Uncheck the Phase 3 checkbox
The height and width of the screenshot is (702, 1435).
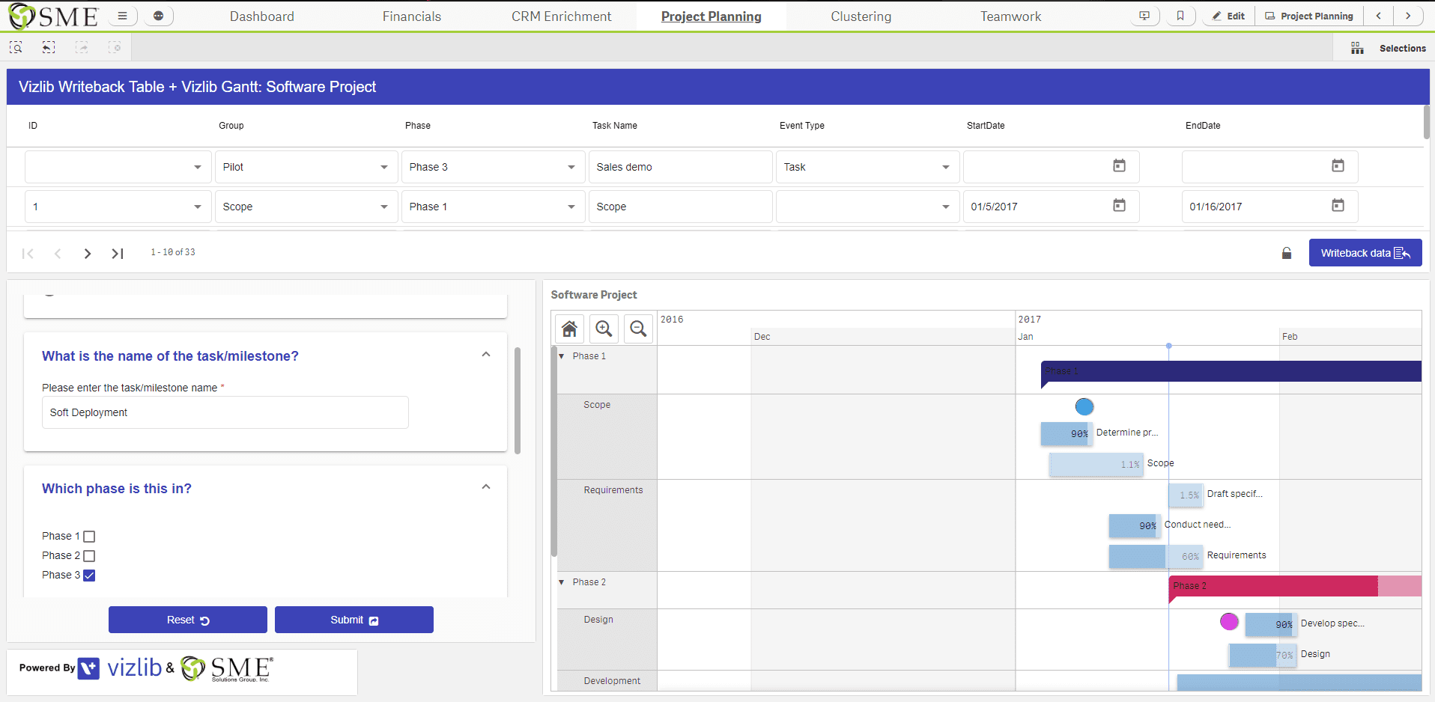[89, 576]
